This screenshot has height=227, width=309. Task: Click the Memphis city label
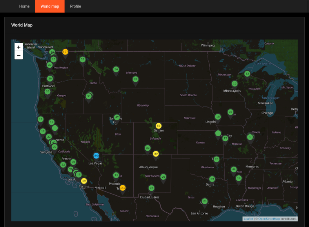tap(252, 167)
